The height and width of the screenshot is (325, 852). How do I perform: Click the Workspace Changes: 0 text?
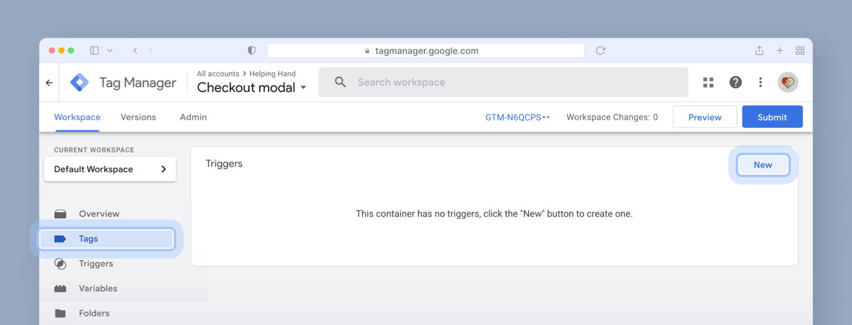612,117
